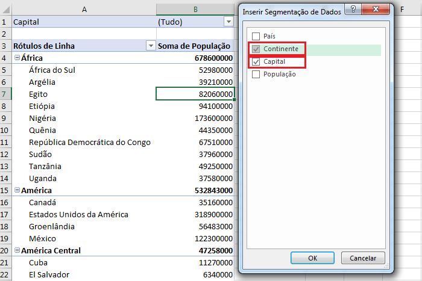Check the País checkbox
422x281 pixels.
point(256,36)
